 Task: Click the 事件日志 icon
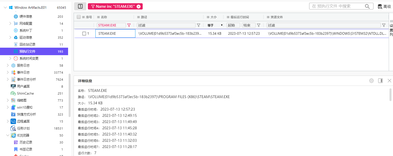click(13, 72)
